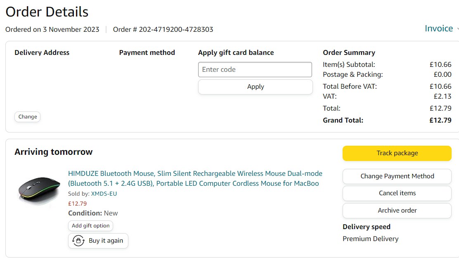Select Change Payment Method

(x=397, y=176)
